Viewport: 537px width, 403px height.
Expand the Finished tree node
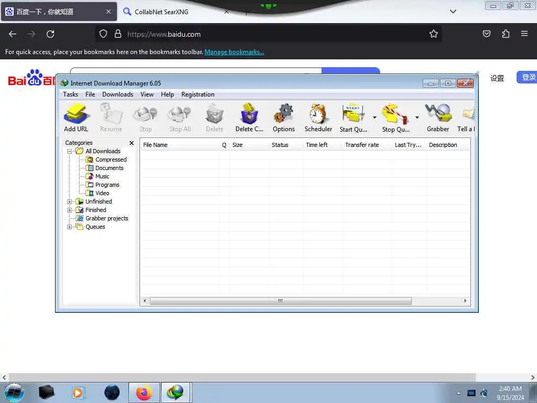[x=70, y=210]
